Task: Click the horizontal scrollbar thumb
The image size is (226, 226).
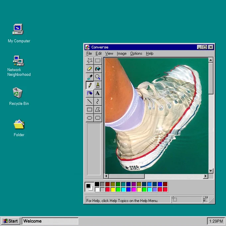Action: [127, 176]
